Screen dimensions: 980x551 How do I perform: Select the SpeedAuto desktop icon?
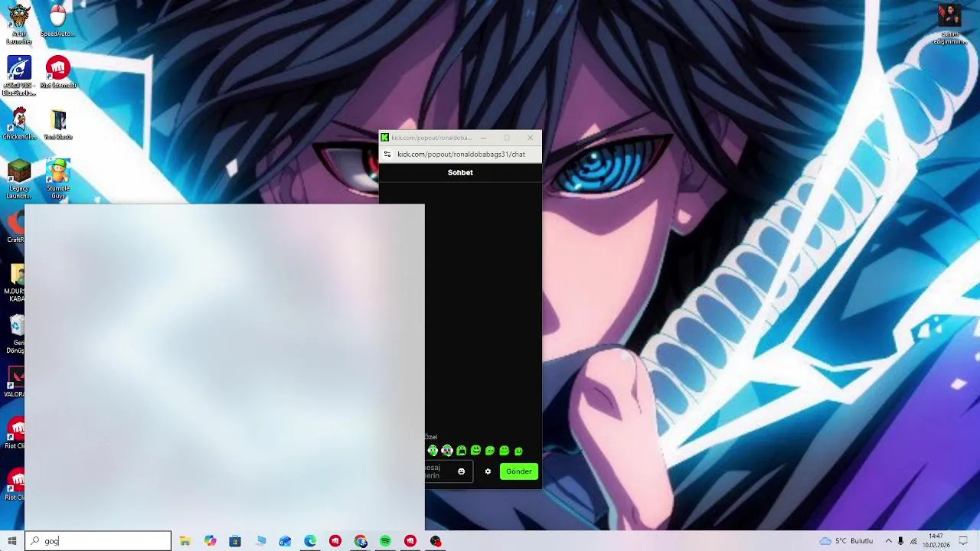coord(57,21)
